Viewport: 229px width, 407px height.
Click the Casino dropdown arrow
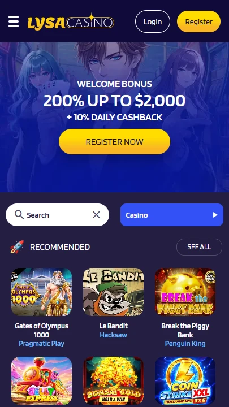tap(215, 215)
